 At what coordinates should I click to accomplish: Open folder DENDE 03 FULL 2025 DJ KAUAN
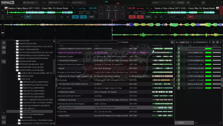click(x=35, y=85)
